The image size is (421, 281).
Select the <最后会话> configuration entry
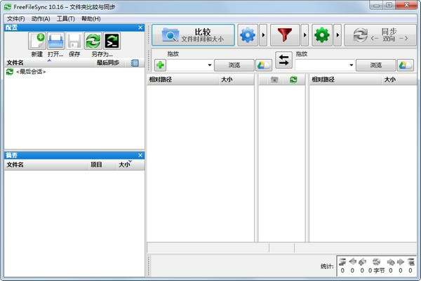point(31,72)
